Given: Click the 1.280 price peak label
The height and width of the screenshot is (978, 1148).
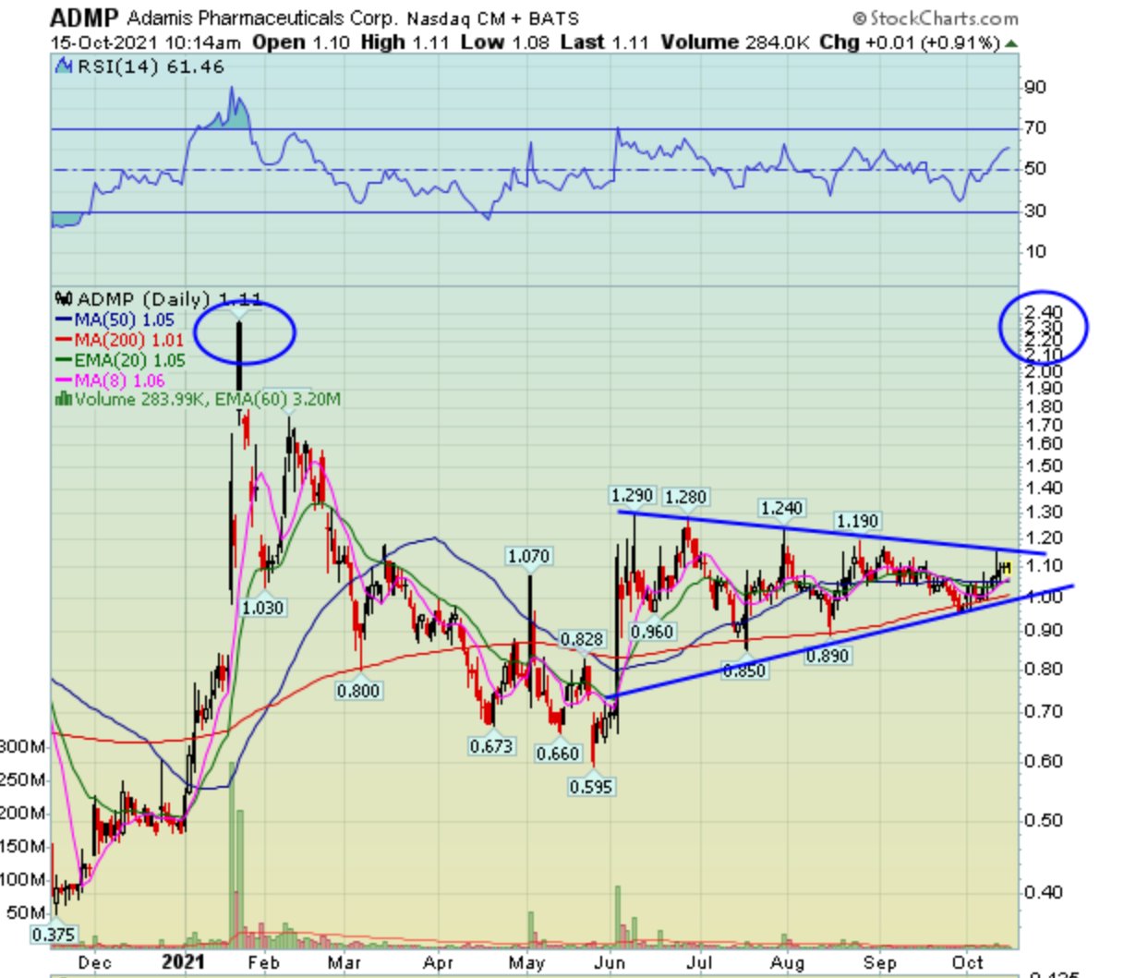Looking at the screenshot, I should pyautogui.click(x=685, y=497).
